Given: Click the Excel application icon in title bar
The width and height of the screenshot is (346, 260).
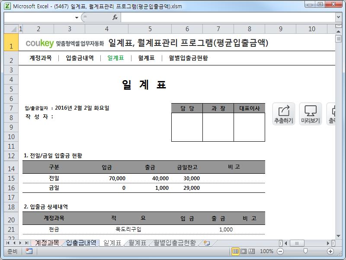Looking at the screenshot, I should point(7,6).
